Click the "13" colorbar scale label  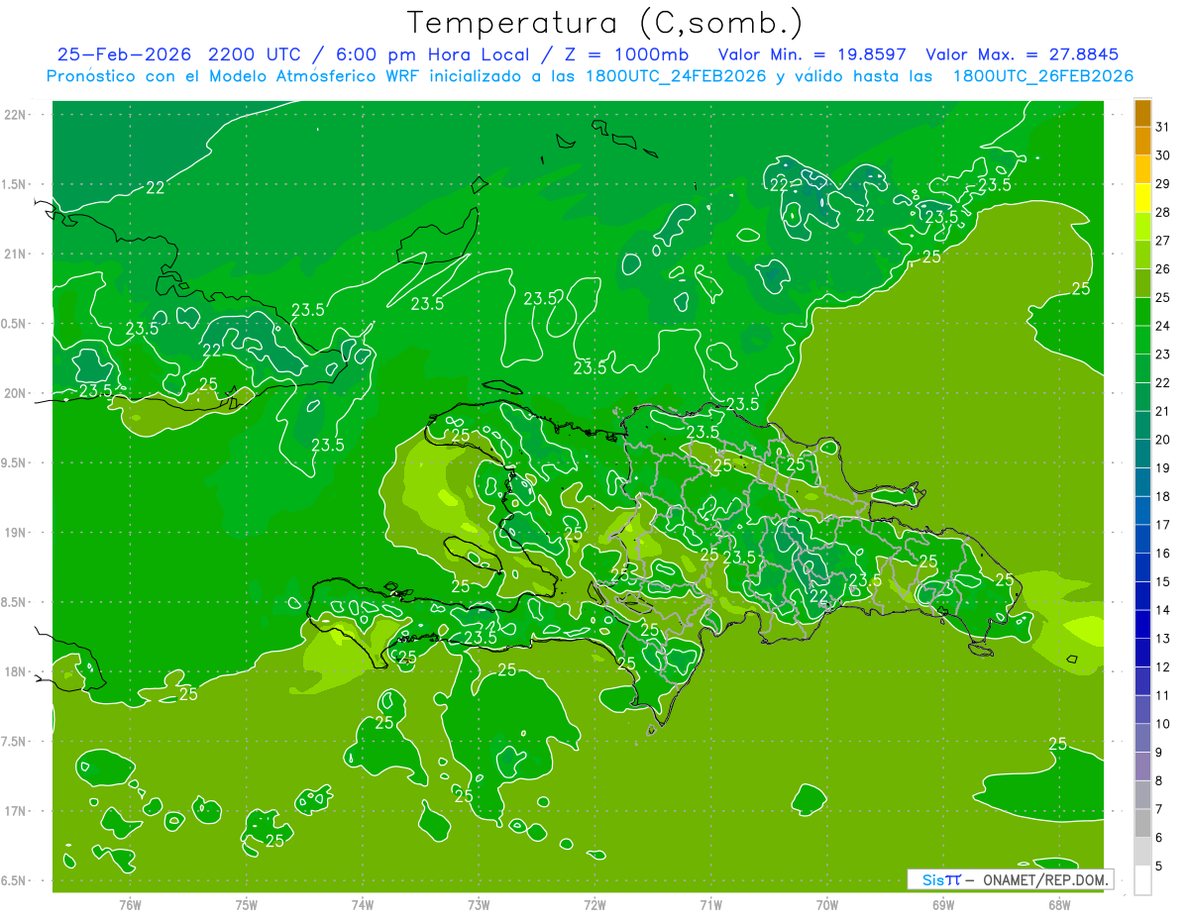(1162, 639)
